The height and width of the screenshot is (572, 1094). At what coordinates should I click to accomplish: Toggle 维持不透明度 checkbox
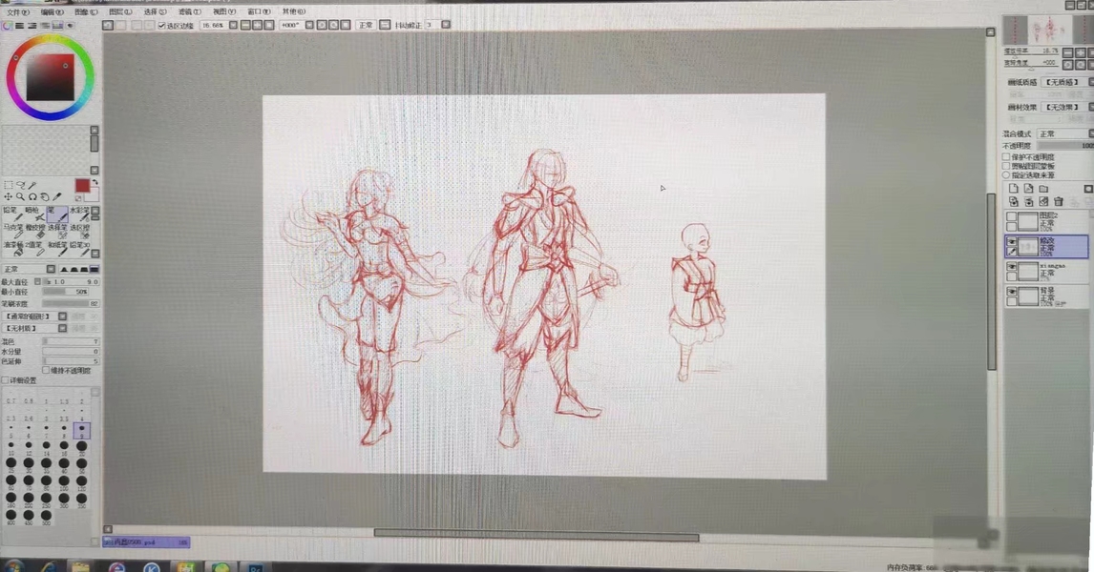point(46,371)
